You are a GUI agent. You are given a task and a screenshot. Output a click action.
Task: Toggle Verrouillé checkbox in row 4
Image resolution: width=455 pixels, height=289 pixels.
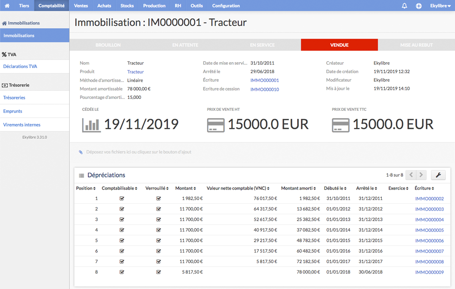158,230
